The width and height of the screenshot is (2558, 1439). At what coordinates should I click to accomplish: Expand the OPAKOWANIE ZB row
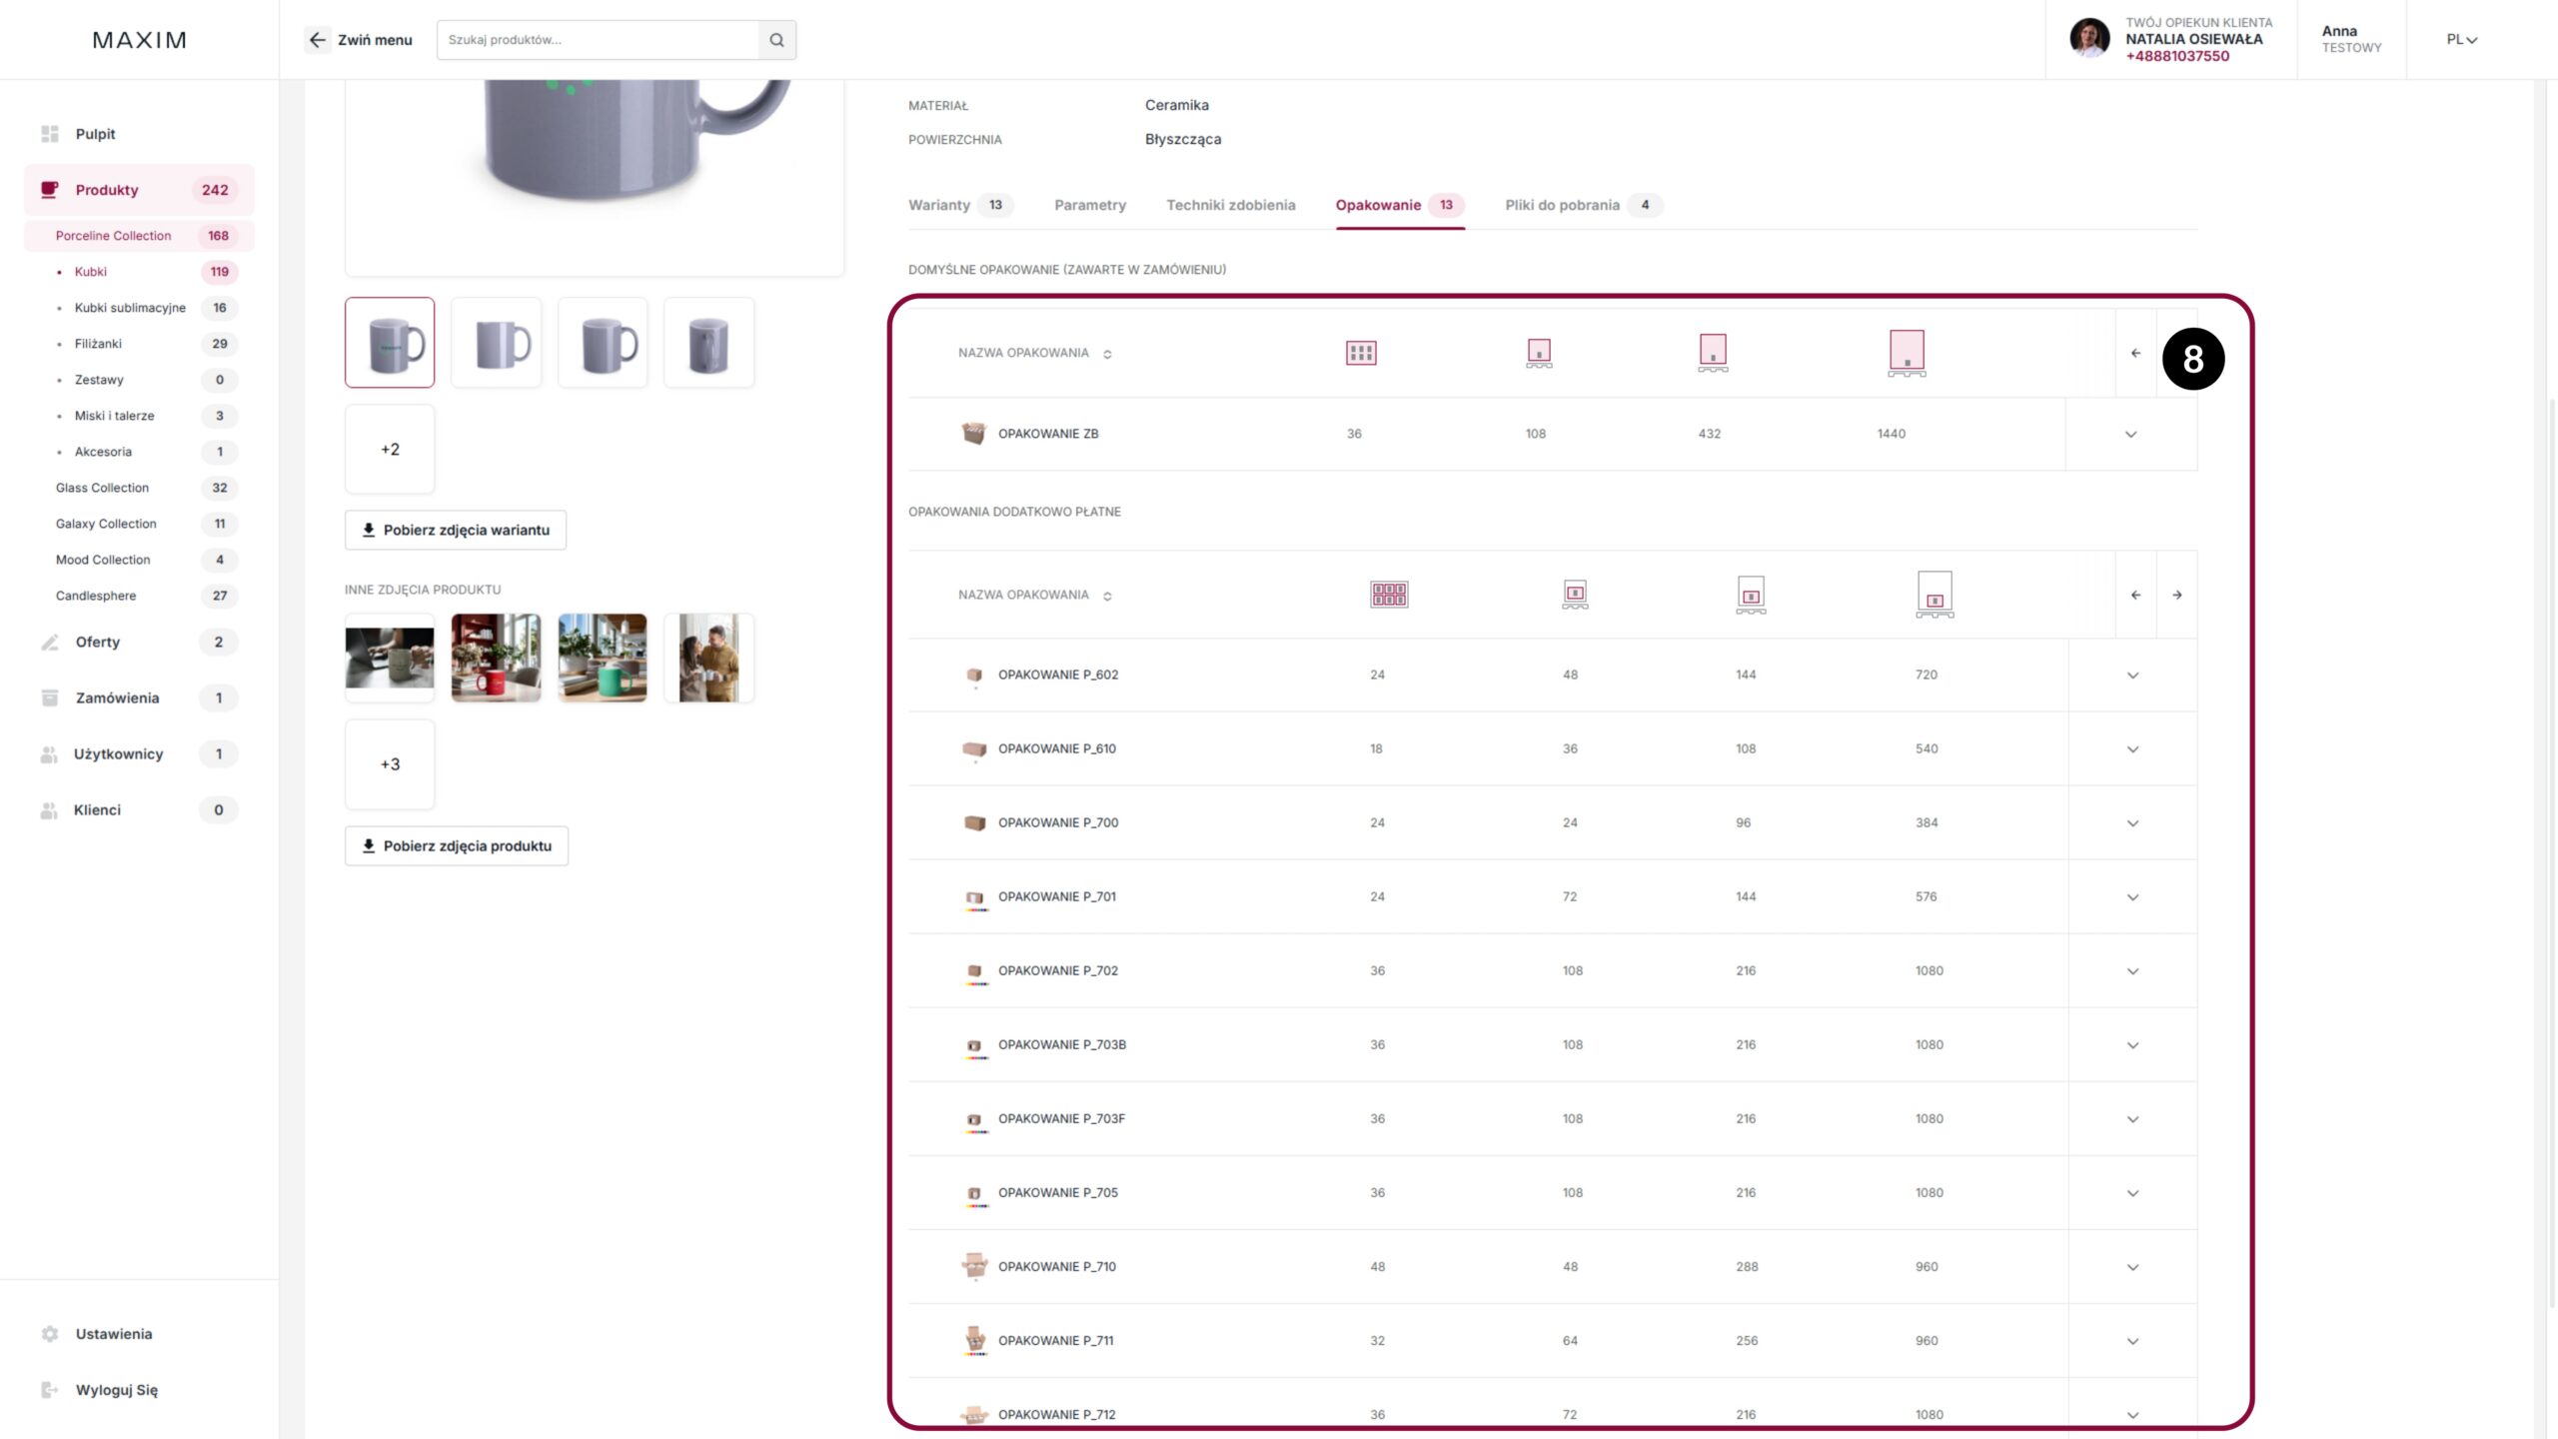pyautogui.click(x=2130, y=434)
